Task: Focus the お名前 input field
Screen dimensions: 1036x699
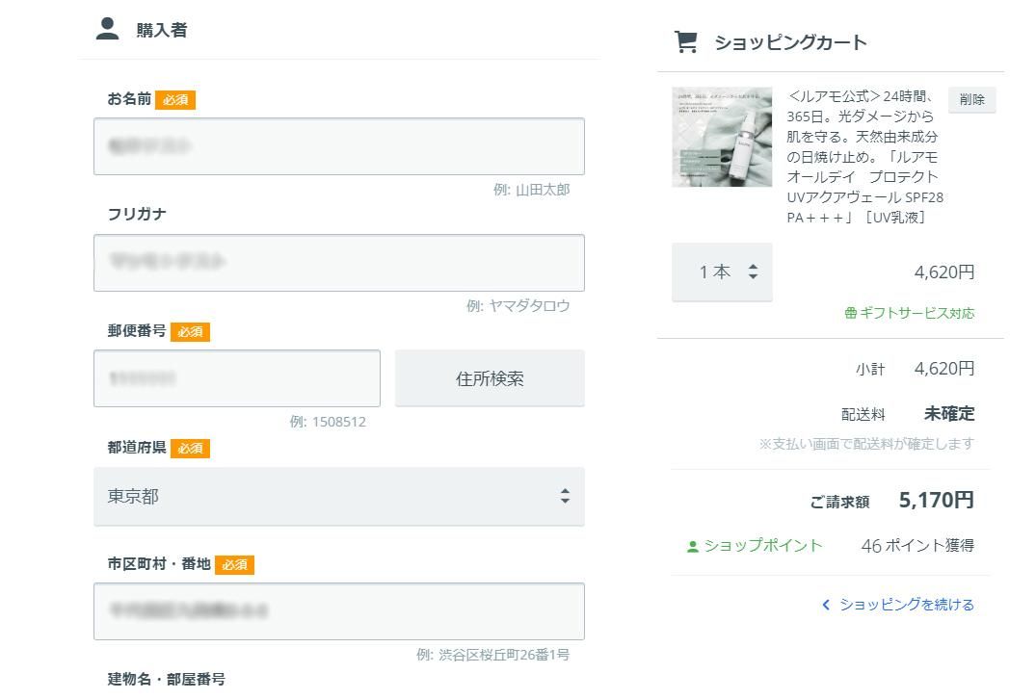Action: coord(338,146)
